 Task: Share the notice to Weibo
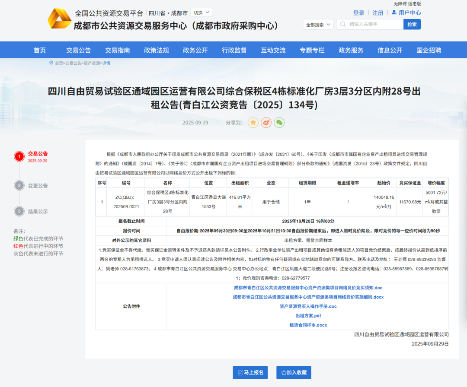click(266, 123)
